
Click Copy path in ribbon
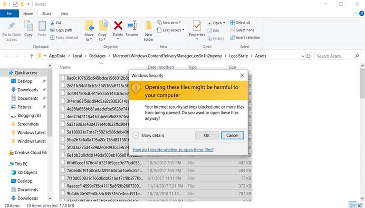(x=61, y=30)
